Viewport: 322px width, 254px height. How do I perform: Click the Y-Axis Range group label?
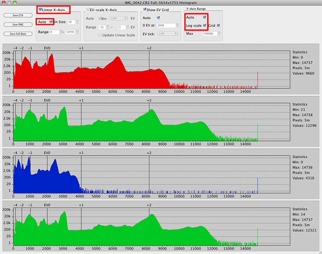(196, 9)
